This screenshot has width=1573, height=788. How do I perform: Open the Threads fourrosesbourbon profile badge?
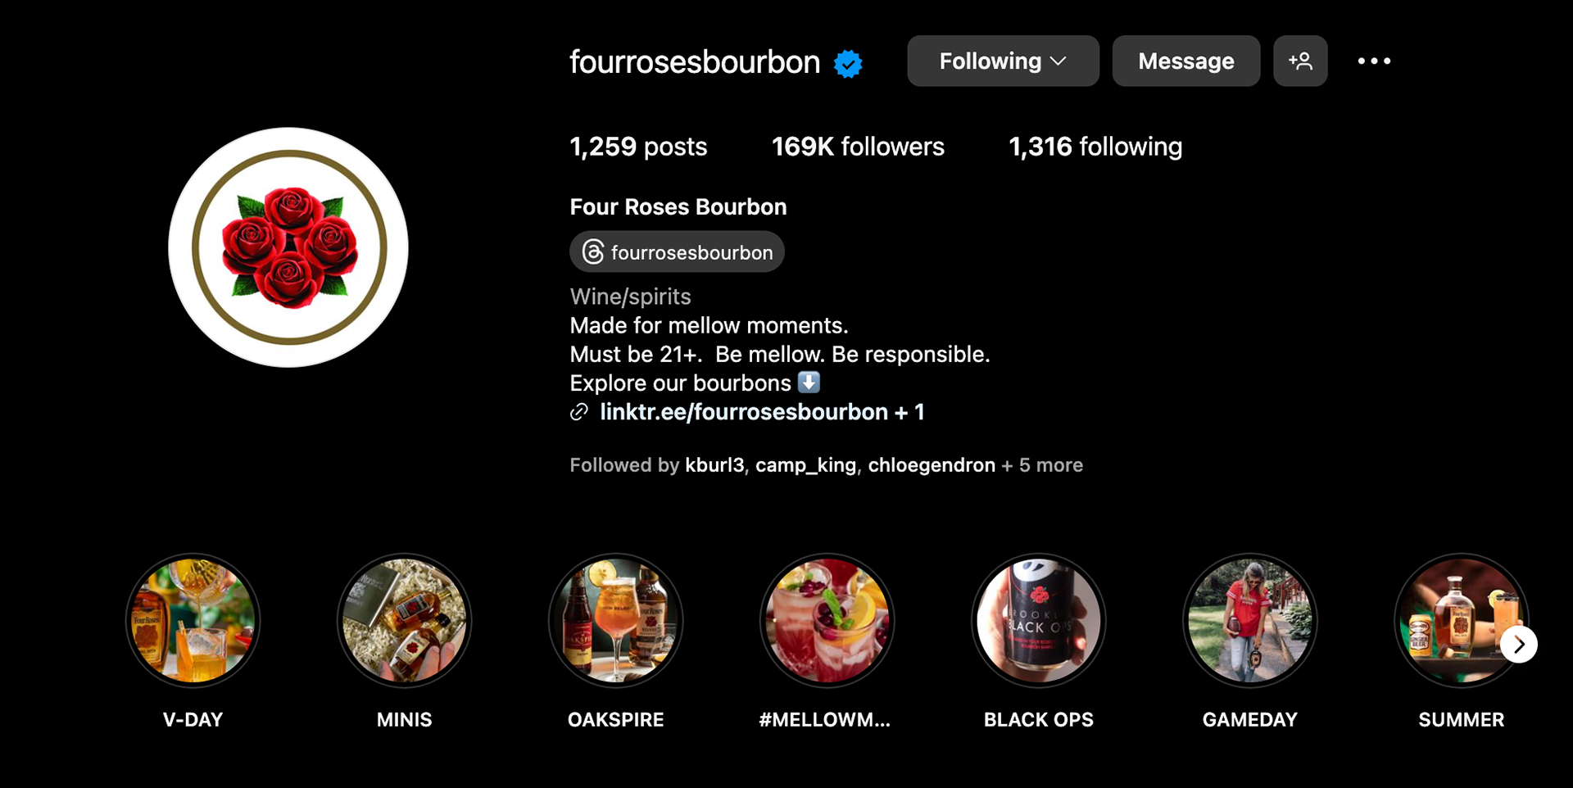point(677,252)
